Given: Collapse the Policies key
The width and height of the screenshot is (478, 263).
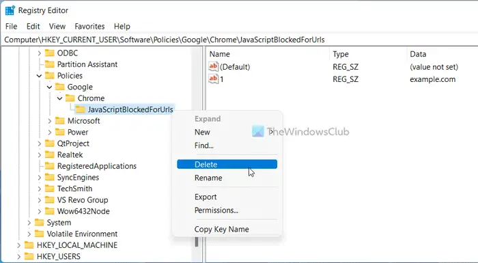Looking at the screenshot, I should (x=40, y=76).
